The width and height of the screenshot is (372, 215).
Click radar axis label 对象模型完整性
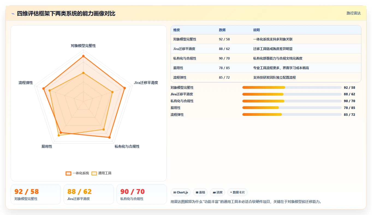tap(83, 46)
